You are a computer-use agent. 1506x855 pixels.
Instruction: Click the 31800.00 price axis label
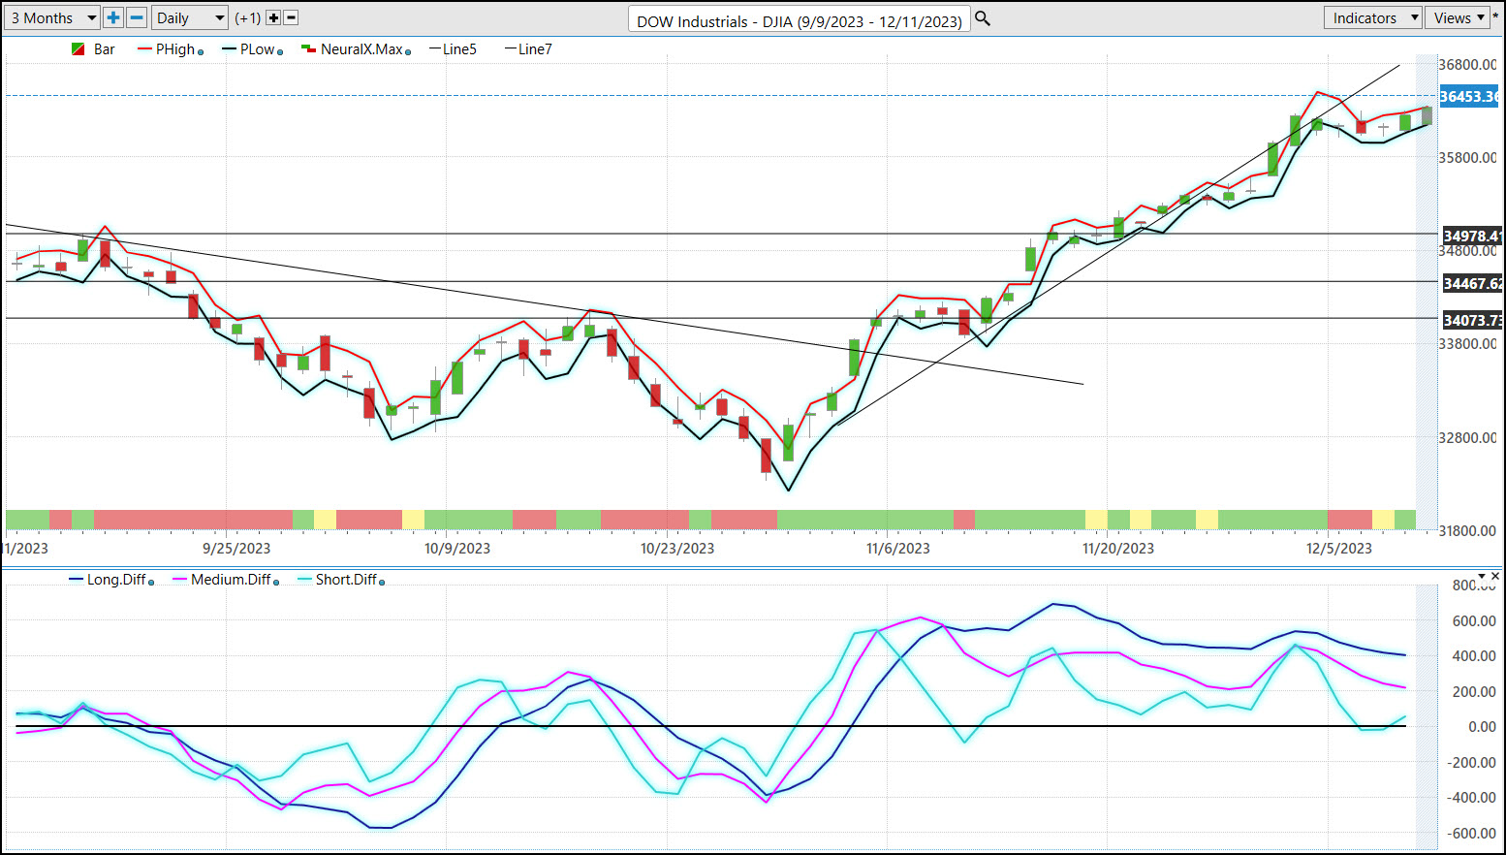(1467, 531)
